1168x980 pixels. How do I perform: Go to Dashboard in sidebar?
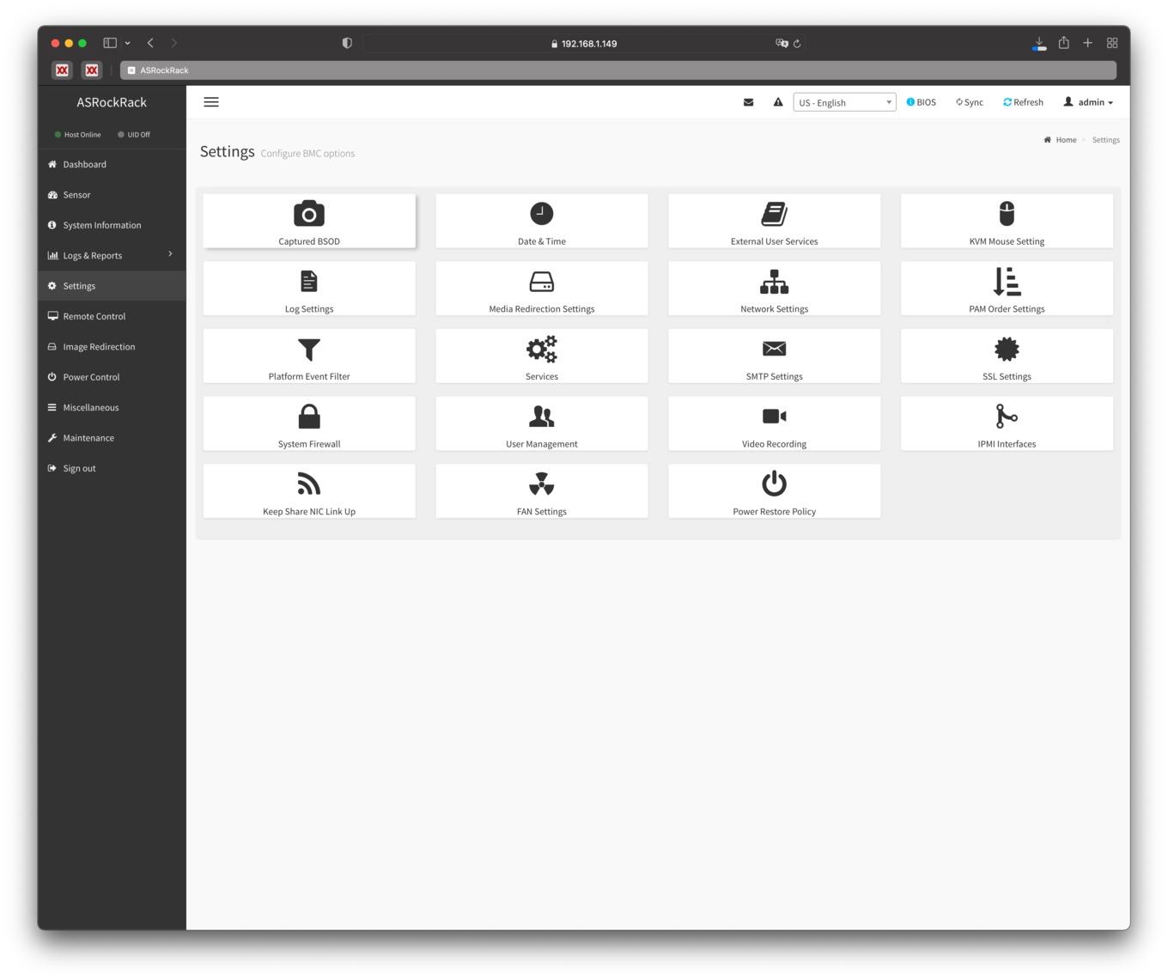click(x=112, y=164)
